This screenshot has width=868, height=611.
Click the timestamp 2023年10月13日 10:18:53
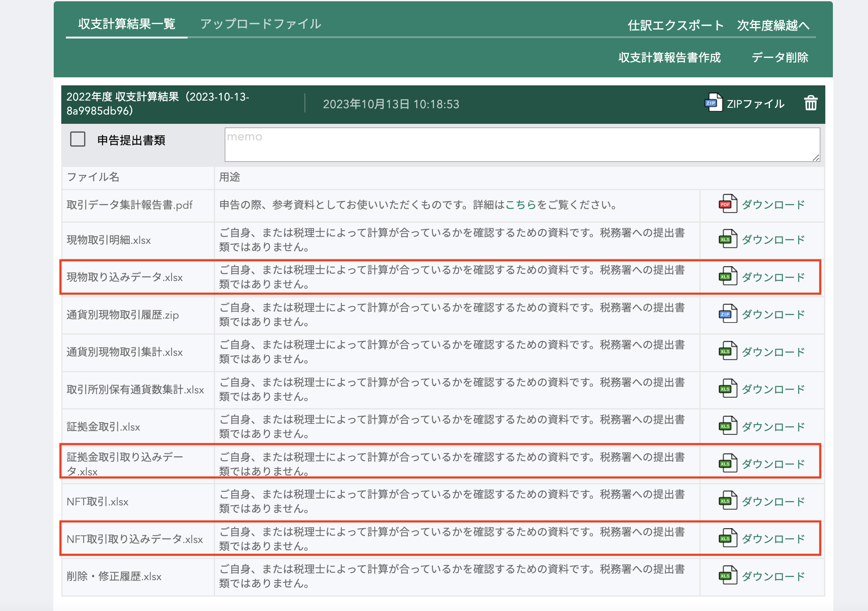(391, 104)
